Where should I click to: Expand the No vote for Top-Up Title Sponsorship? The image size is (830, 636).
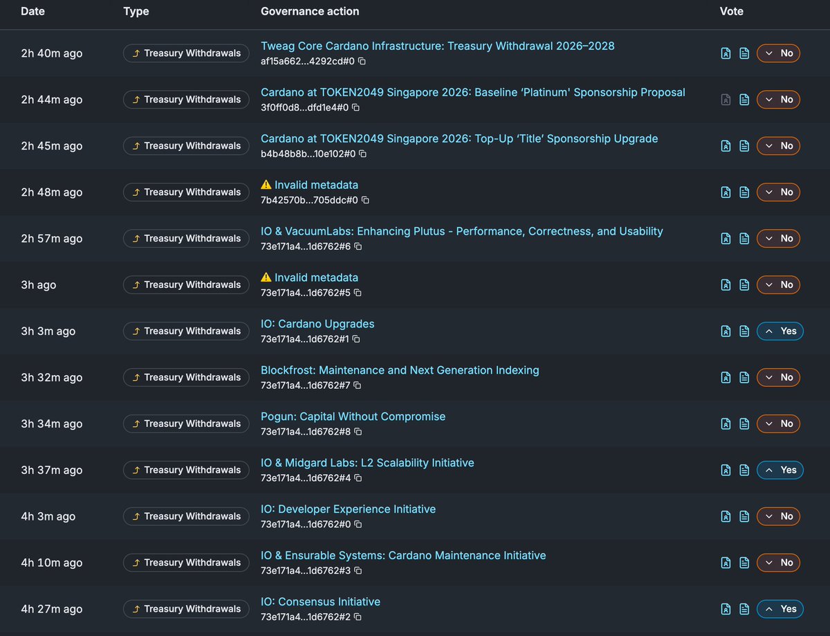click(778, 146)
